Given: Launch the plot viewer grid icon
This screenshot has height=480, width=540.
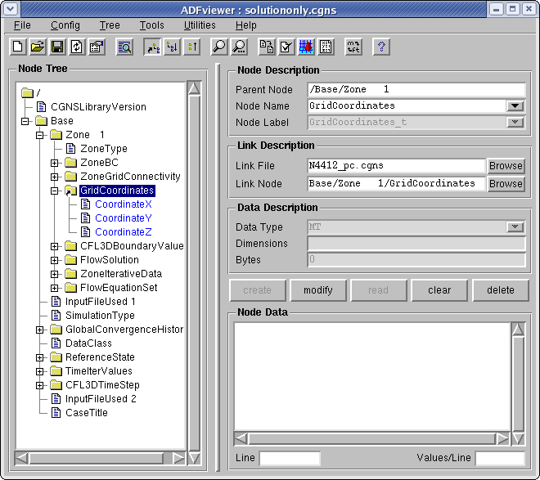Looking at the screenshot, I should point(306,47).
